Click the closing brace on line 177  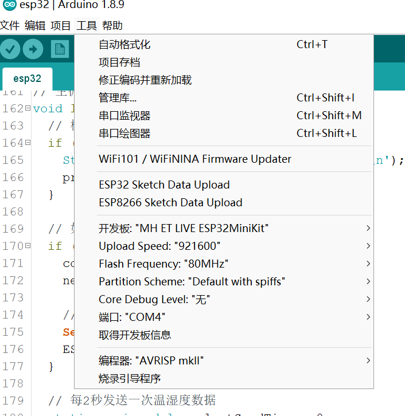(x=51, y=367)
